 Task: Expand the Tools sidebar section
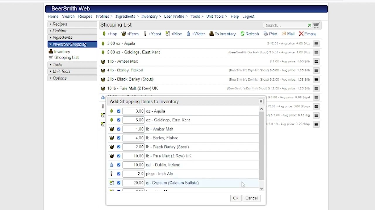[72, 65]
